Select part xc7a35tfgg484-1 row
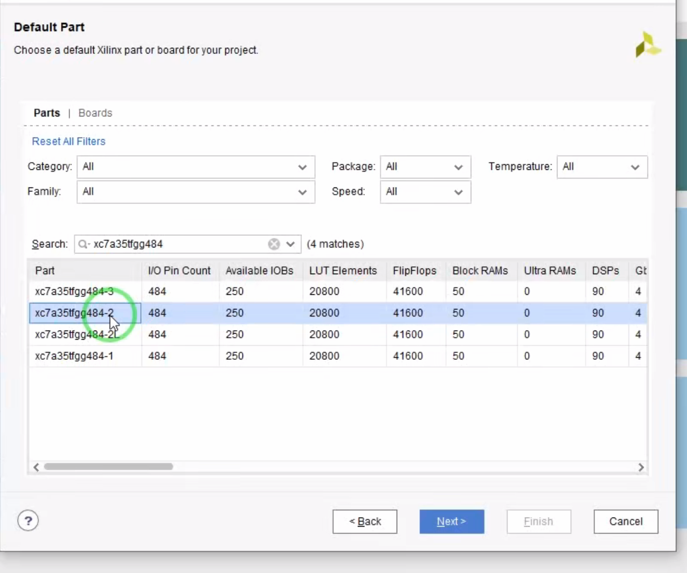687x573 pixels. point(338,356)
